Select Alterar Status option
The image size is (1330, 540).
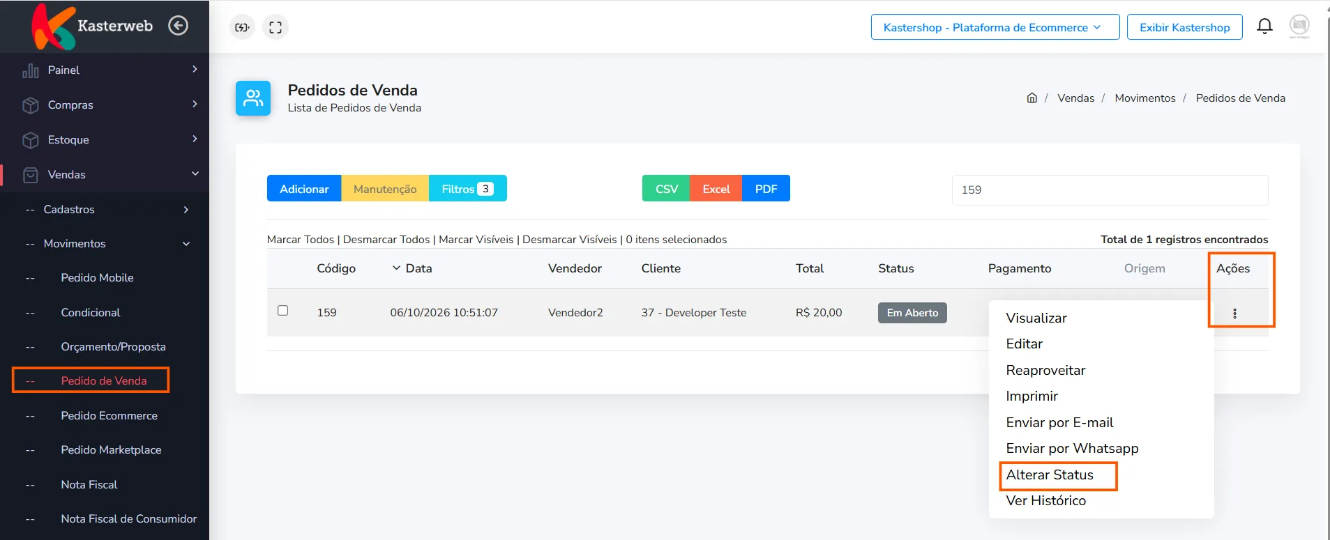click(1050, 475)
